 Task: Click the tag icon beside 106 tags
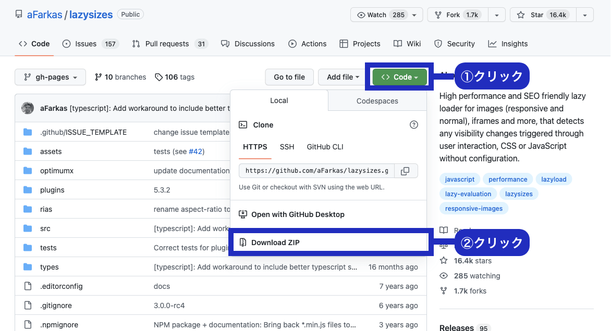[x=158, y=77]
